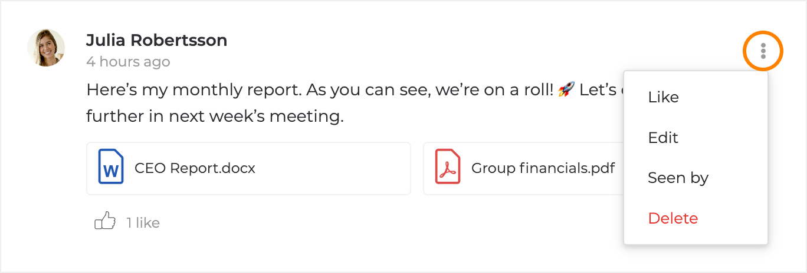The width and height of the screenshot is (807, 273).
Task: Open the CEO Report.docx file name
Action: [x=195, y=168]
